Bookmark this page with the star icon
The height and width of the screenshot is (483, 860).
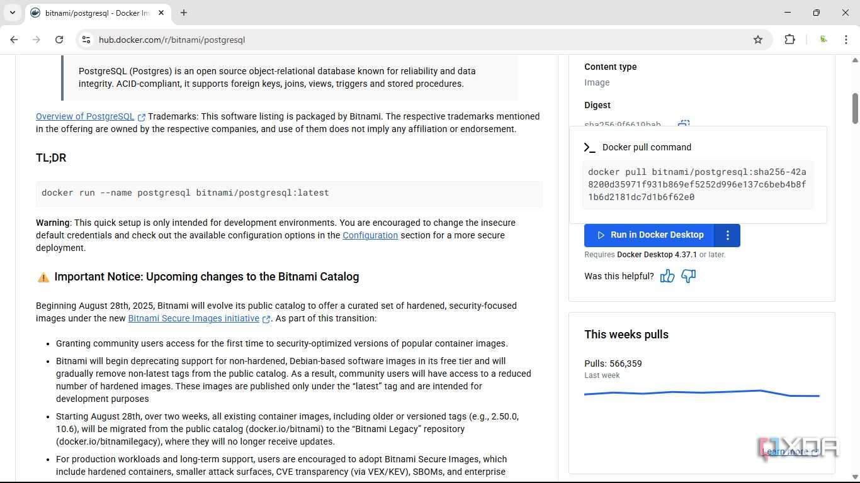pos(758,40)
